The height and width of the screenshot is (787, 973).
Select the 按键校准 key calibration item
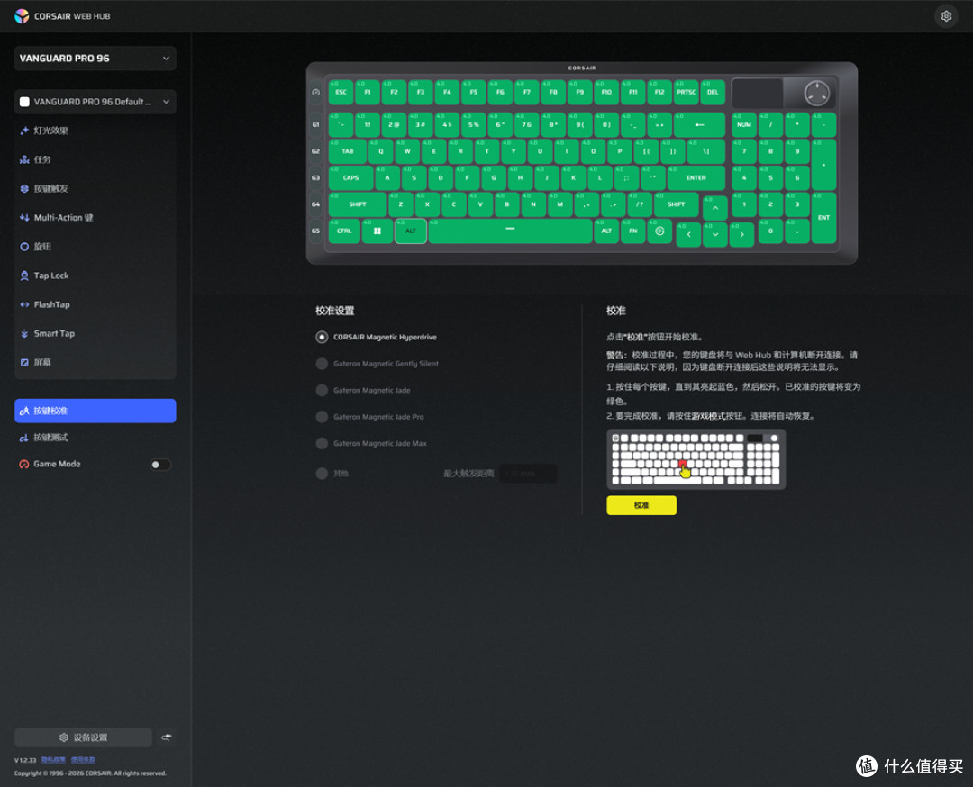tap(95, 411)
